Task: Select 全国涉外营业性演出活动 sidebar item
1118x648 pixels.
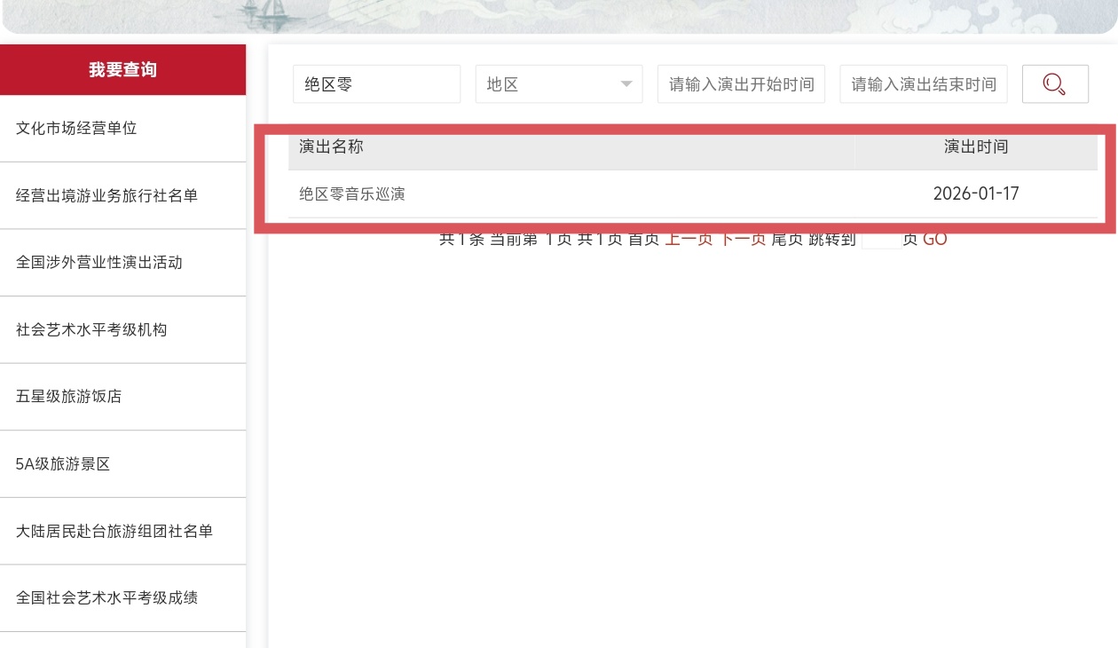Action: pos(122,263)
